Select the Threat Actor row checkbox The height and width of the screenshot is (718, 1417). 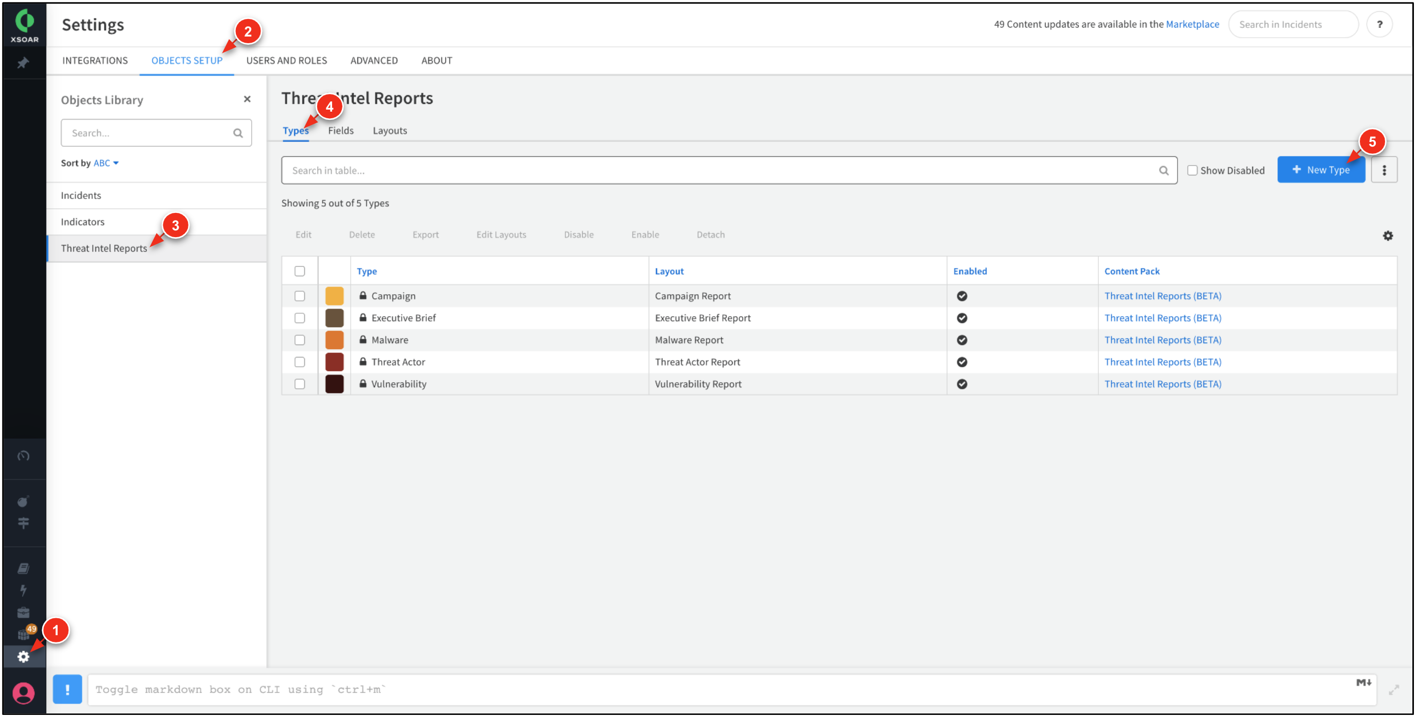[x=300, y=362]
